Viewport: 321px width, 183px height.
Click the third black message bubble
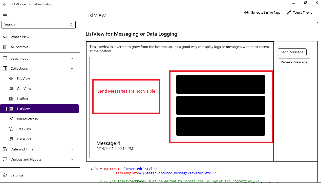(221, 126)
